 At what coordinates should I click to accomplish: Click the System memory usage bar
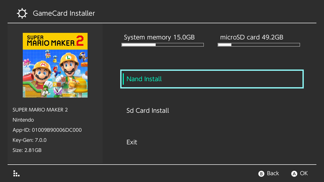(x=163, y=45)
